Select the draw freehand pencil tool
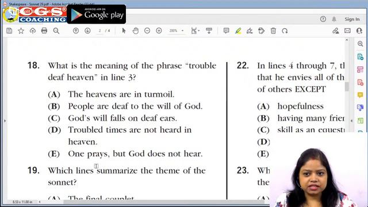 [x=250, y=30]
